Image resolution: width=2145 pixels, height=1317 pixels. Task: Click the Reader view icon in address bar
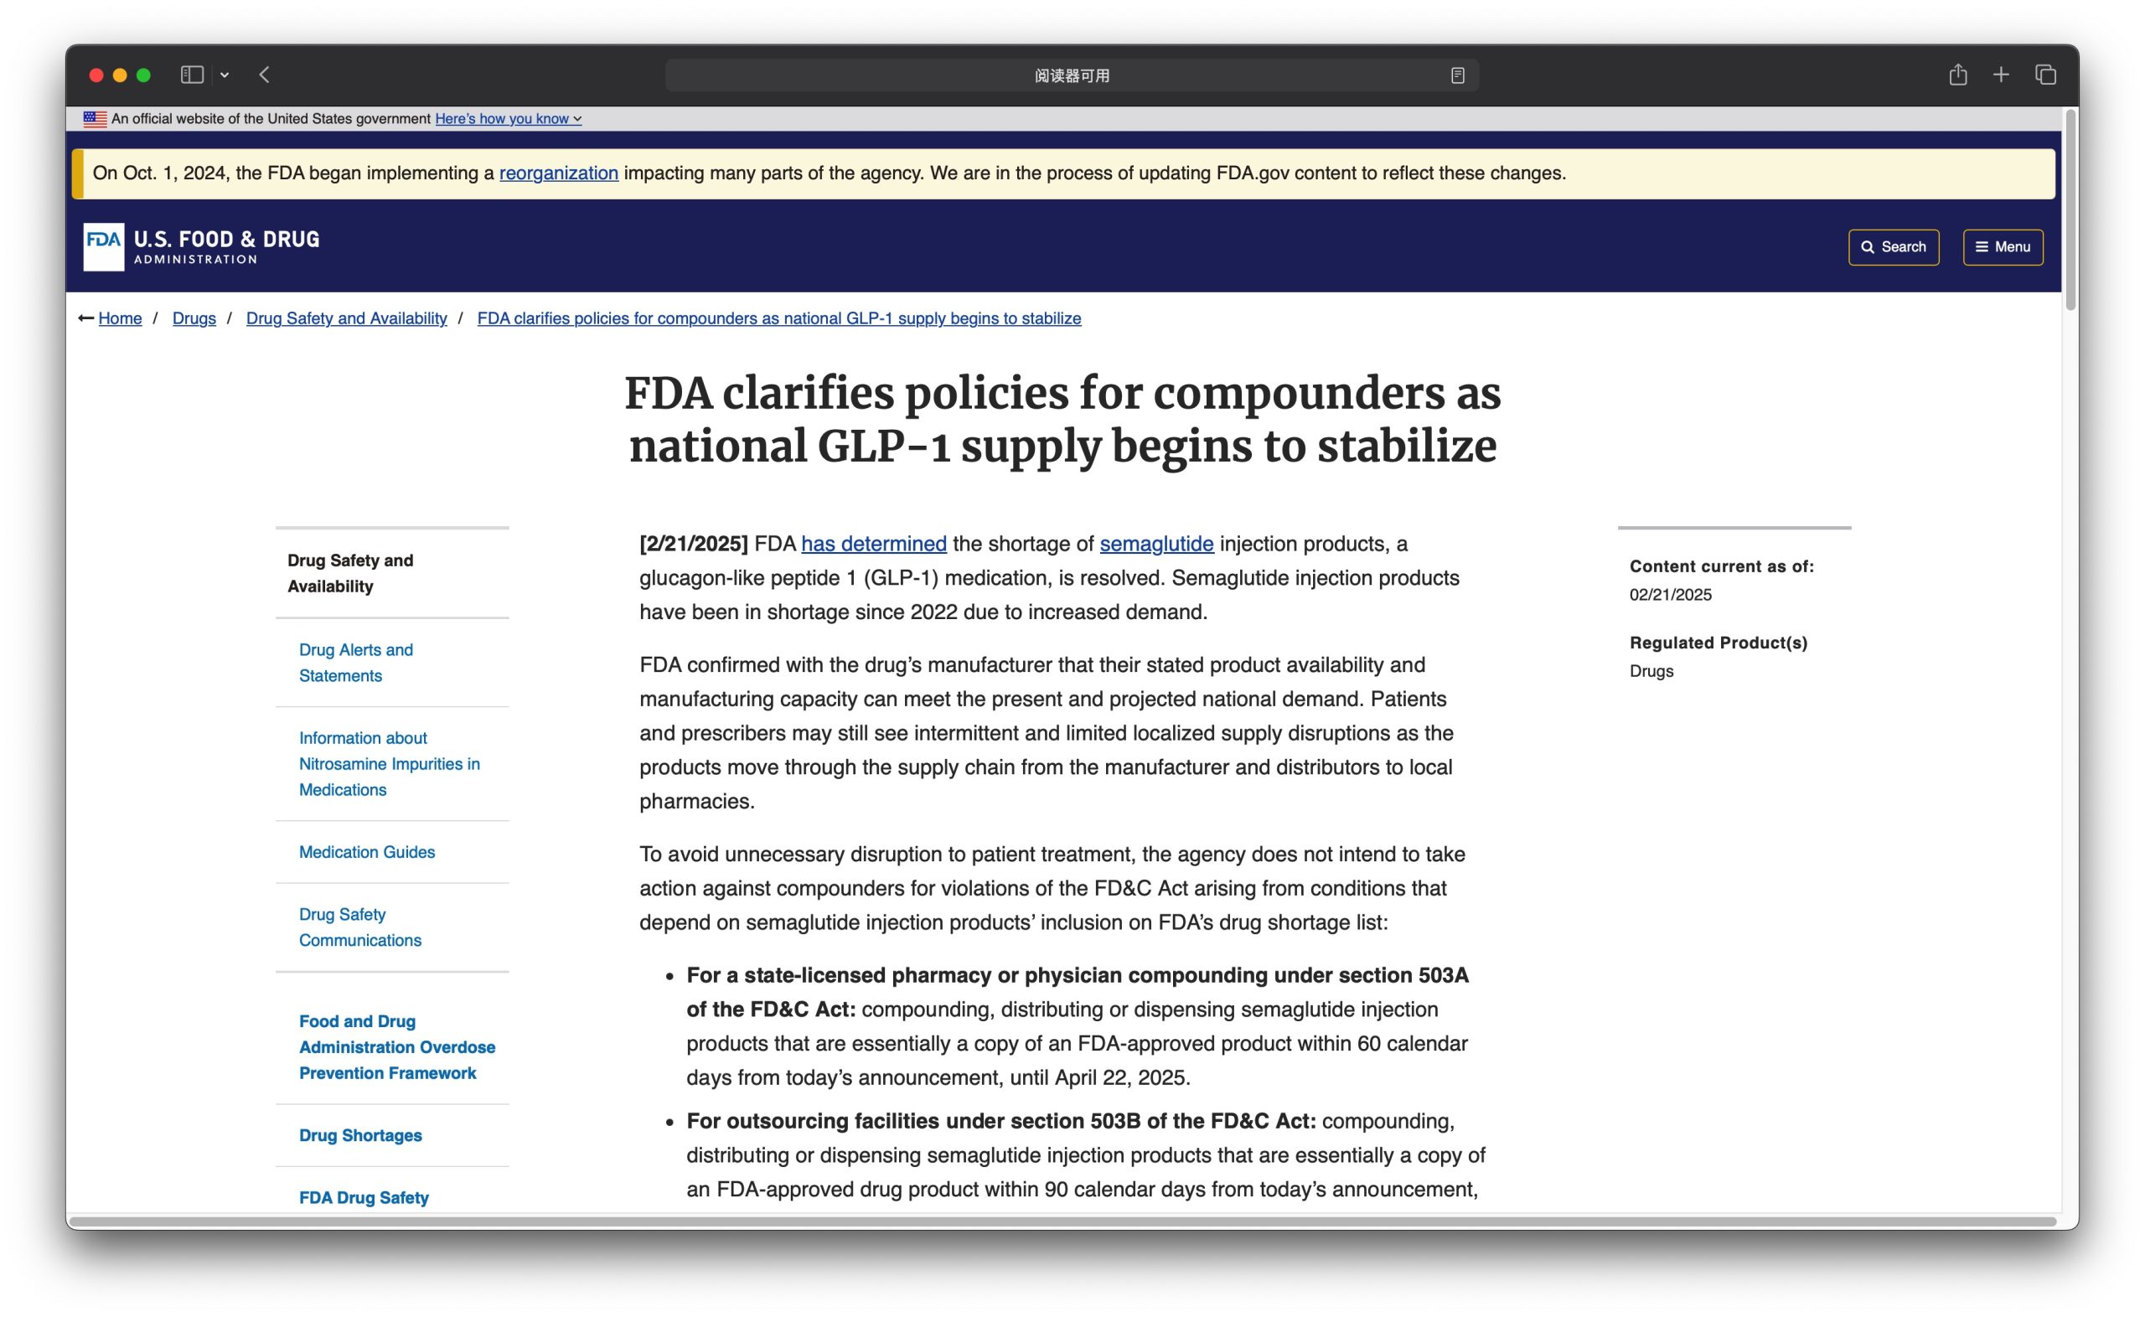(1456, 75)
